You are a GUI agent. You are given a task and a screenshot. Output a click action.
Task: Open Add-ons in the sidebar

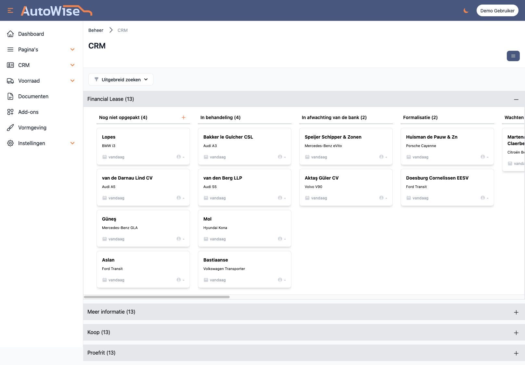(x=41, y=112)
